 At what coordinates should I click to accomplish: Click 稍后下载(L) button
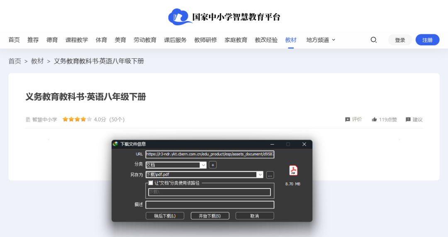[165, 216]
